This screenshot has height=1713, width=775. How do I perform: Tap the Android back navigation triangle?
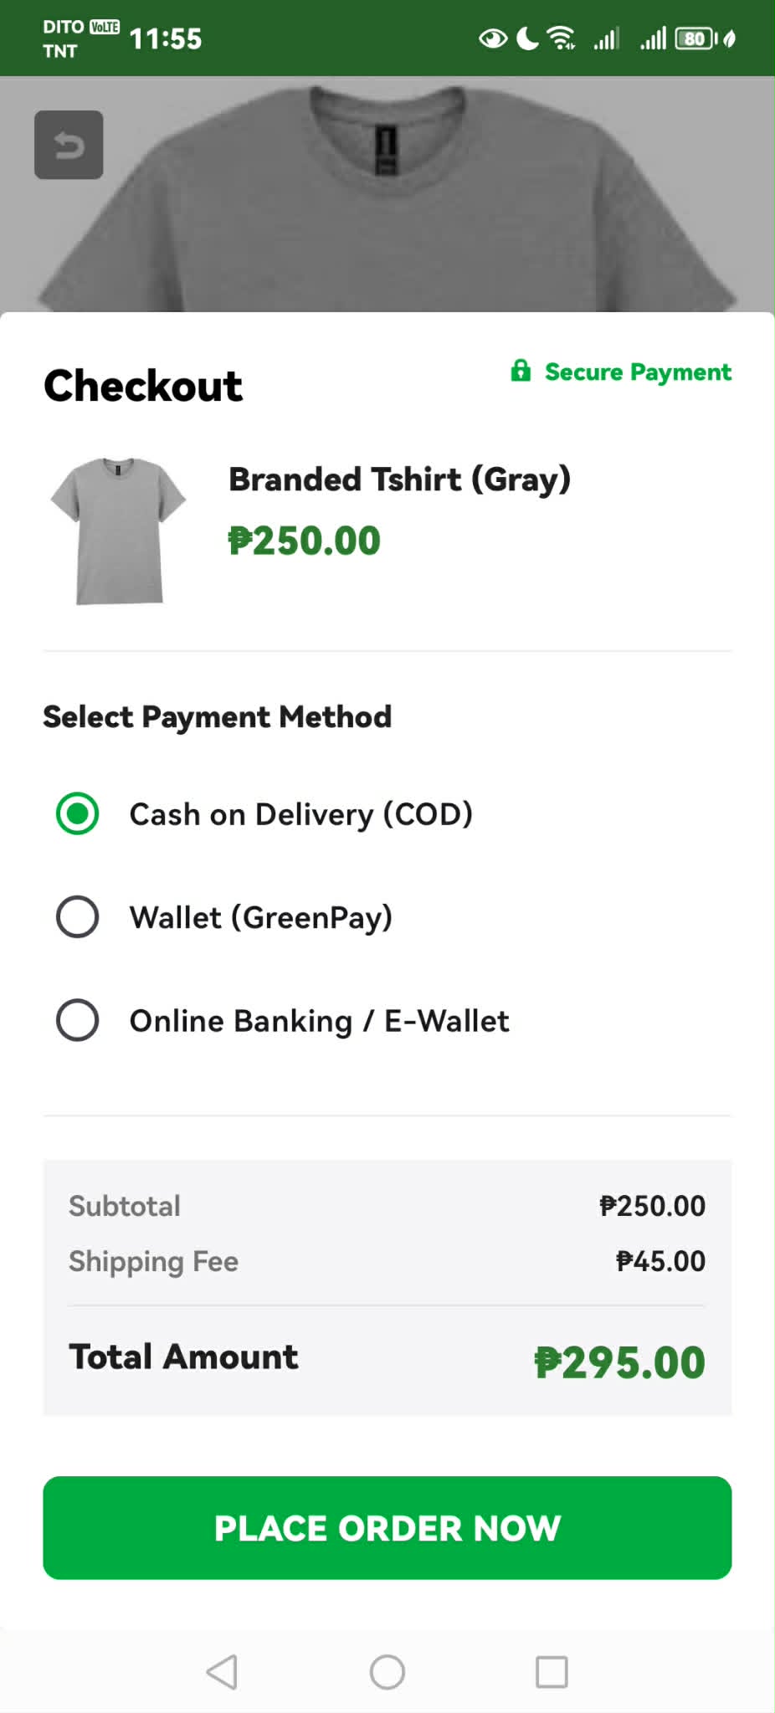click(222, 1672)
